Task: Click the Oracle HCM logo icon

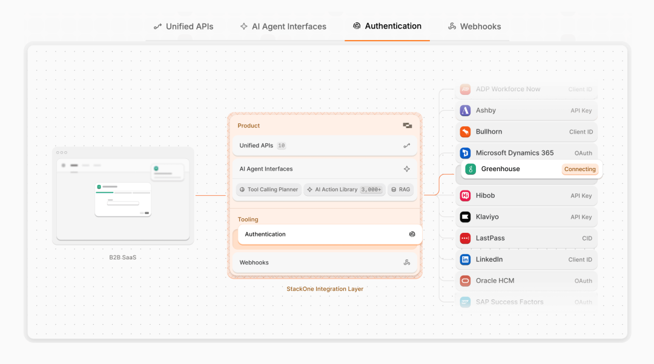Action: click(x=465, y=281)
